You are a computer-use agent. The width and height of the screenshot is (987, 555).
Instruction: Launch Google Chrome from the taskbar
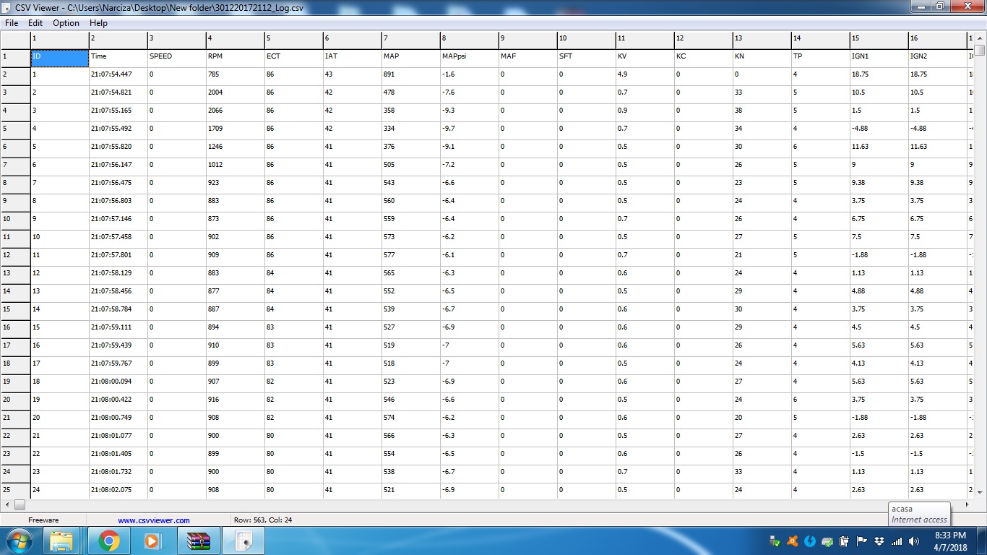(x=109, y=541)
